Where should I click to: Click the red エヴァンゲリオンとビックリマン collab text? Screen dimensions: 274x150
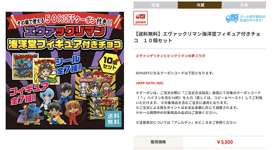(171, 56)
